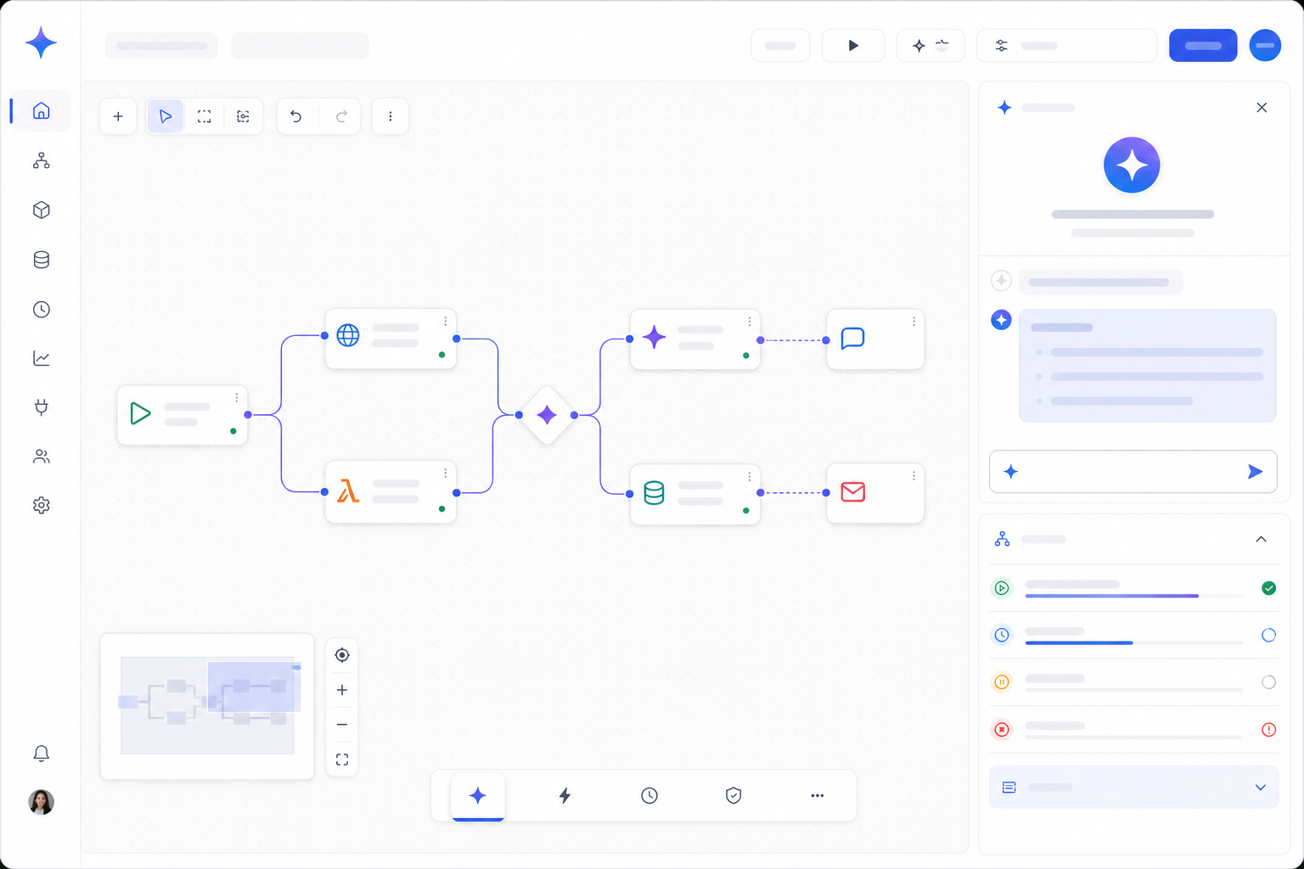This screenshot has height=869, width=1304.
Task: Click the play run button in top bar
Action: 853,46
